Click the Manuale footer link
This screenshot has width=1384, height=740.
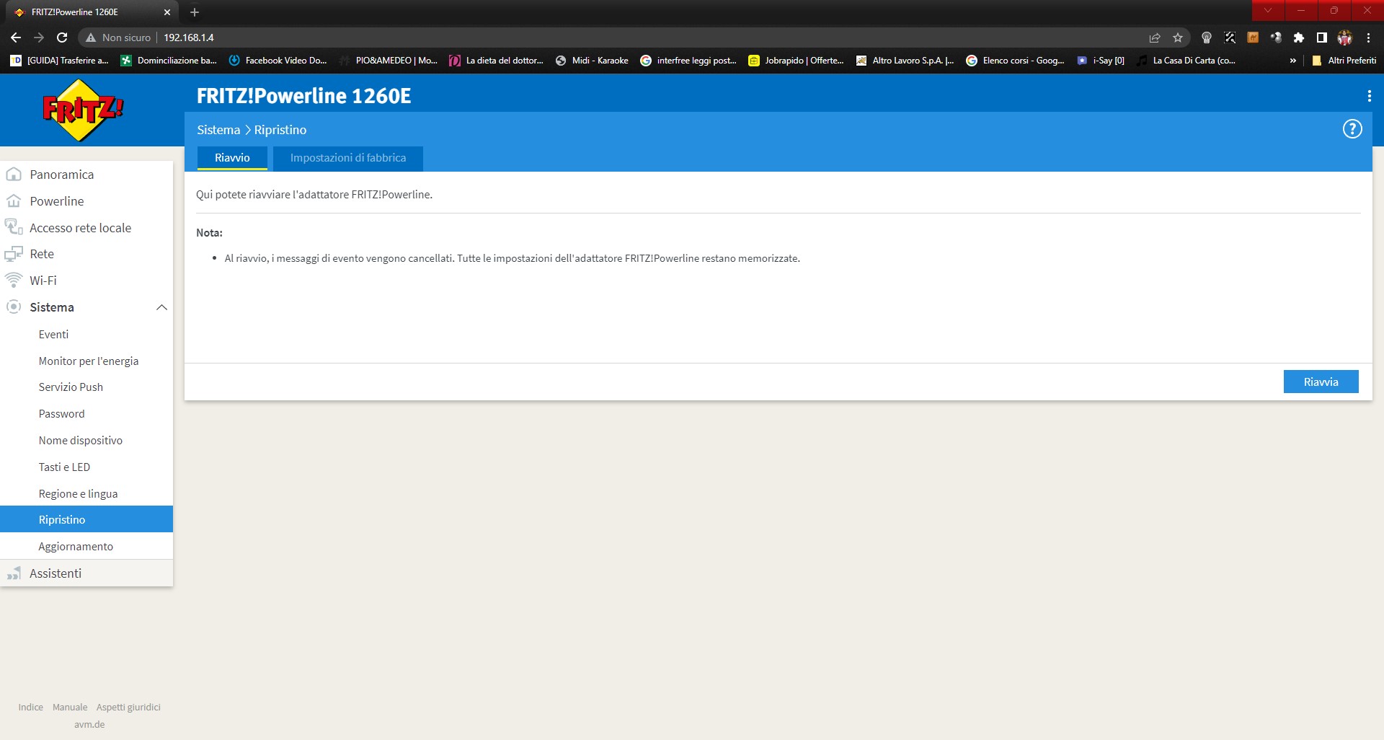click(70, 707)
